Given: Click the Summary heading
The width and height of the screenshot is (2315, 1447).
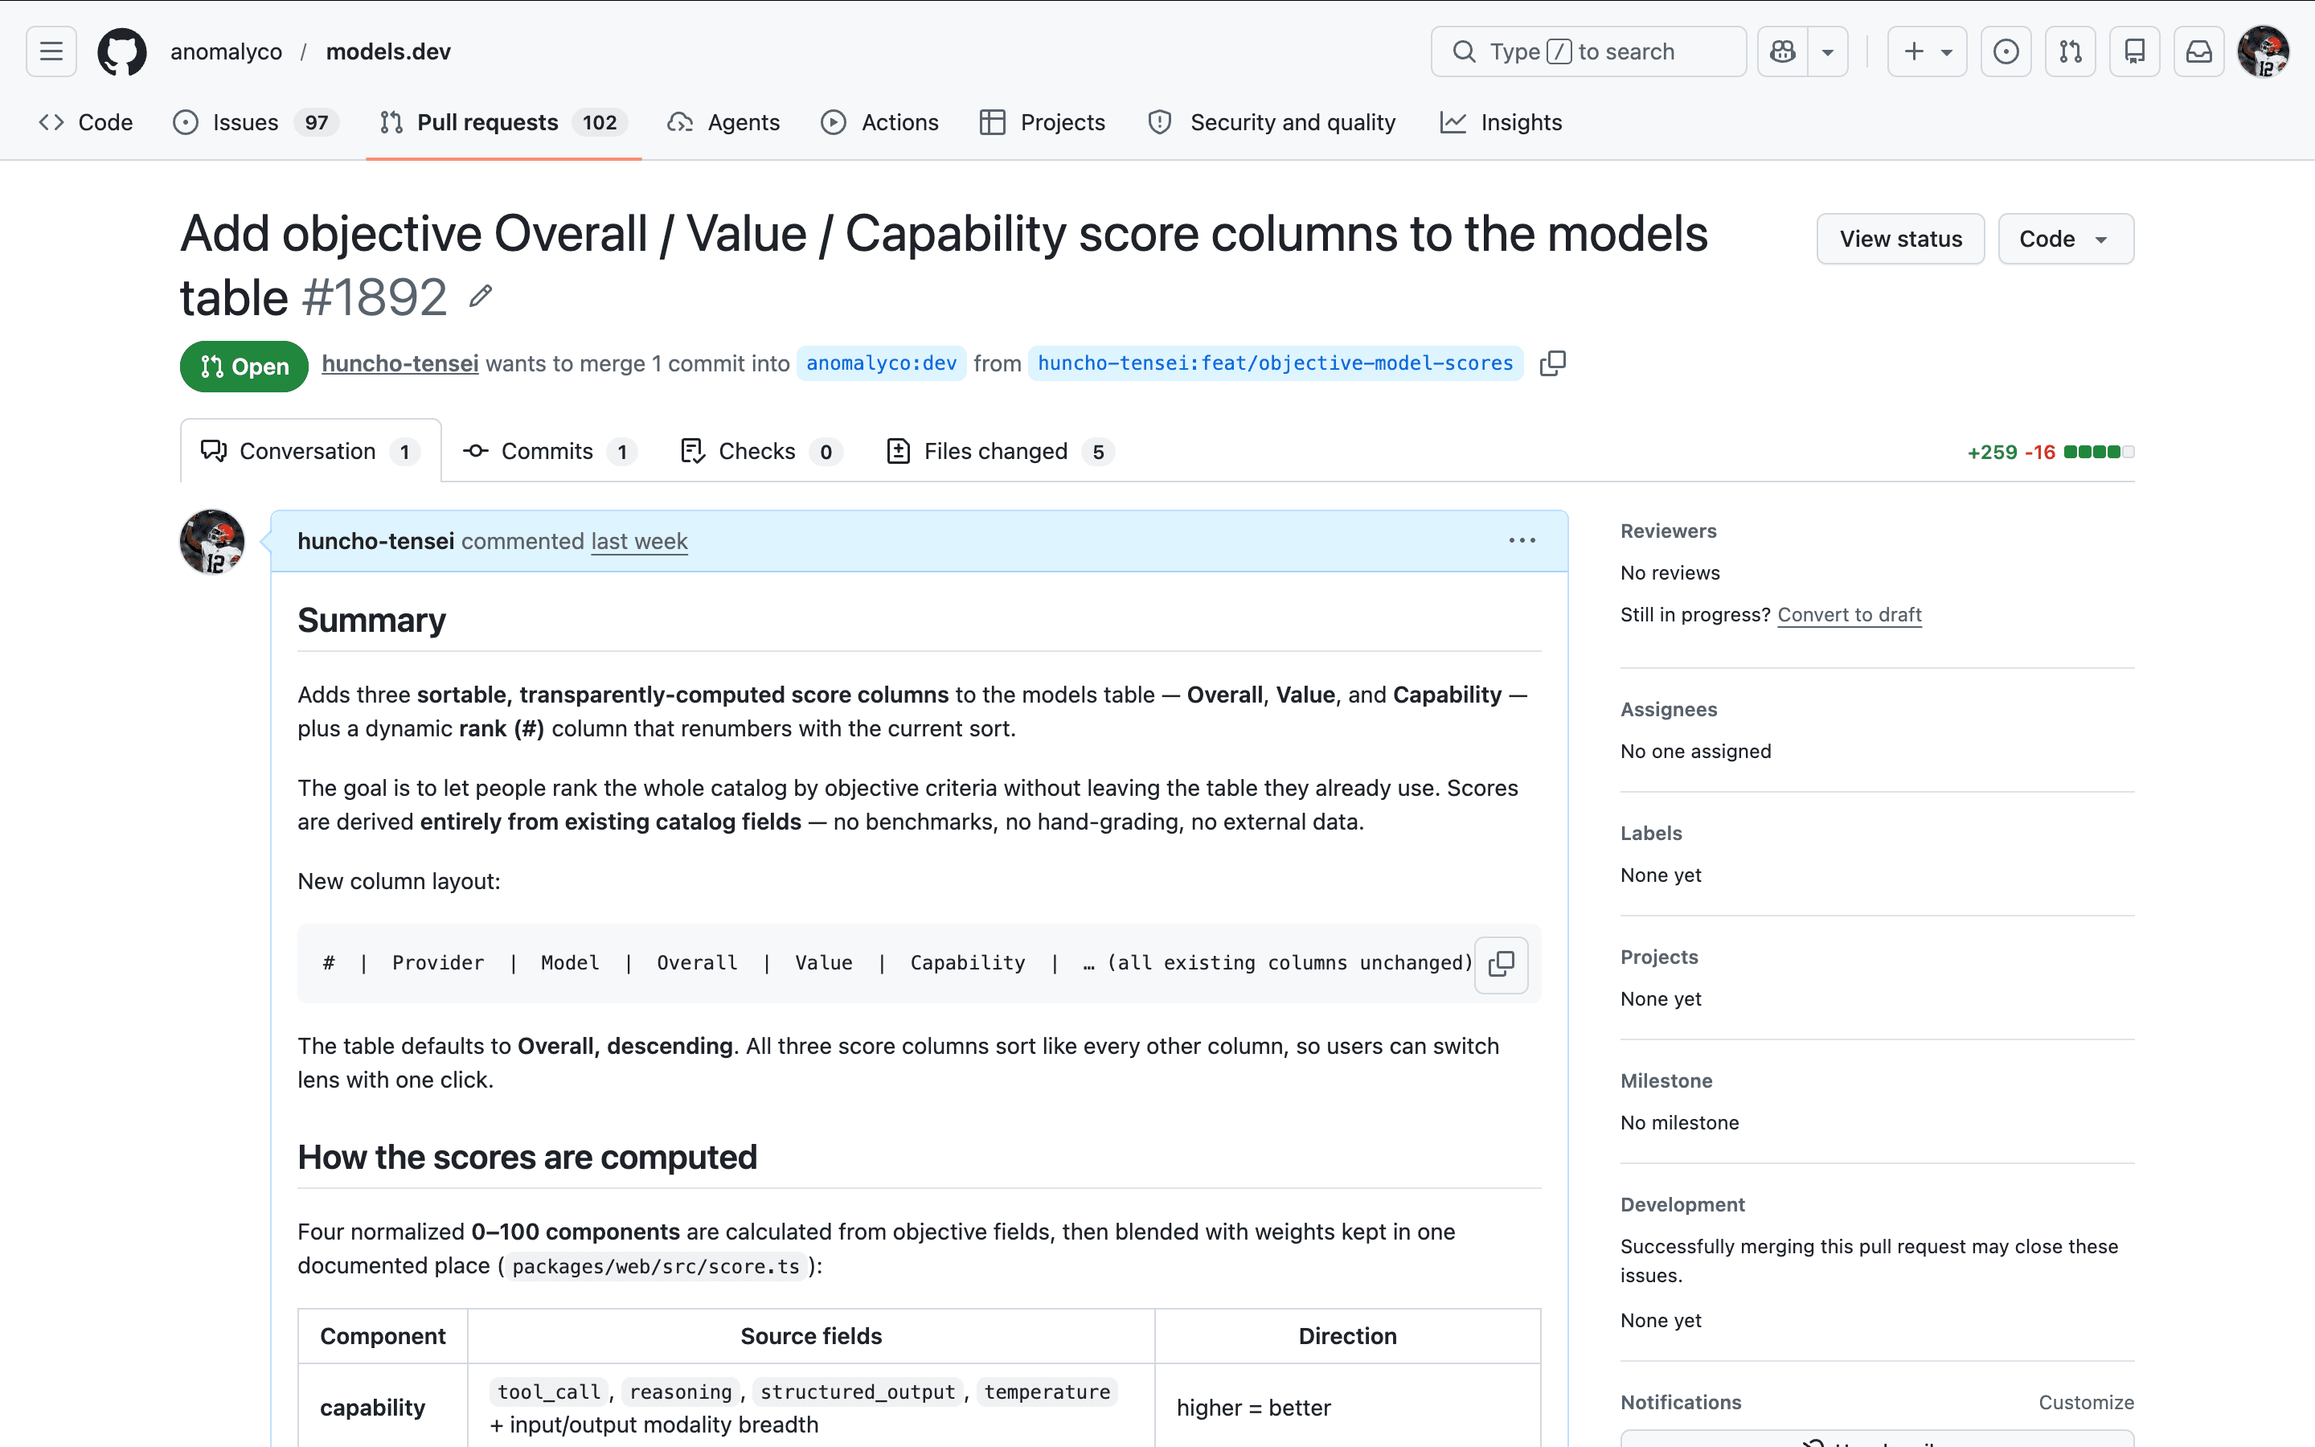Looking at the screenshot, I should pos(371,621).
